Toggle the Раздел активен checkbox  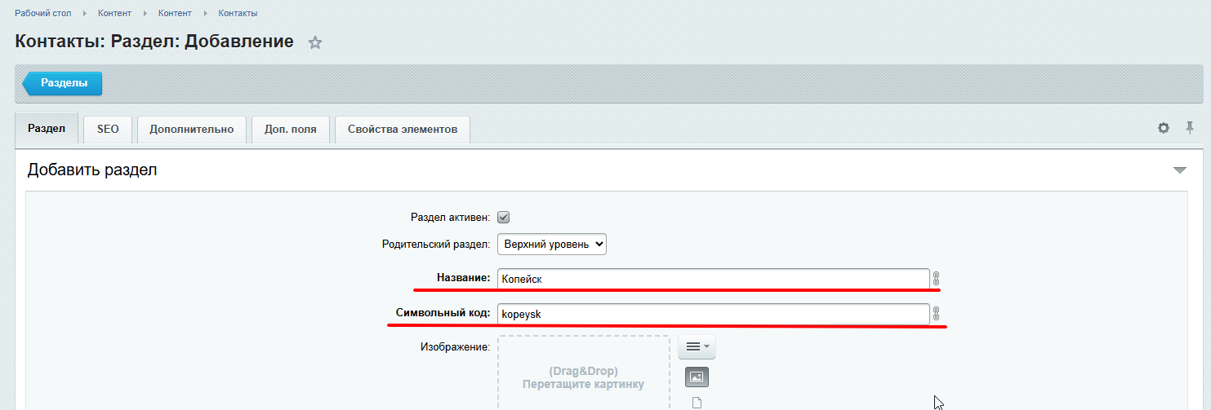coord(504,218)
